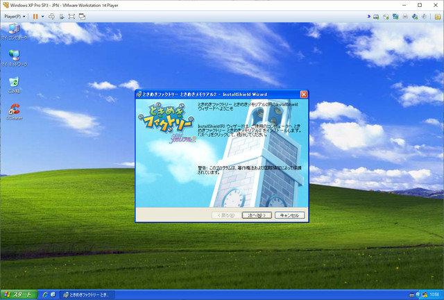Viewport: 444px width, 300px height.
Task: Click the show desktop quick launch icon
Action: 53,295
